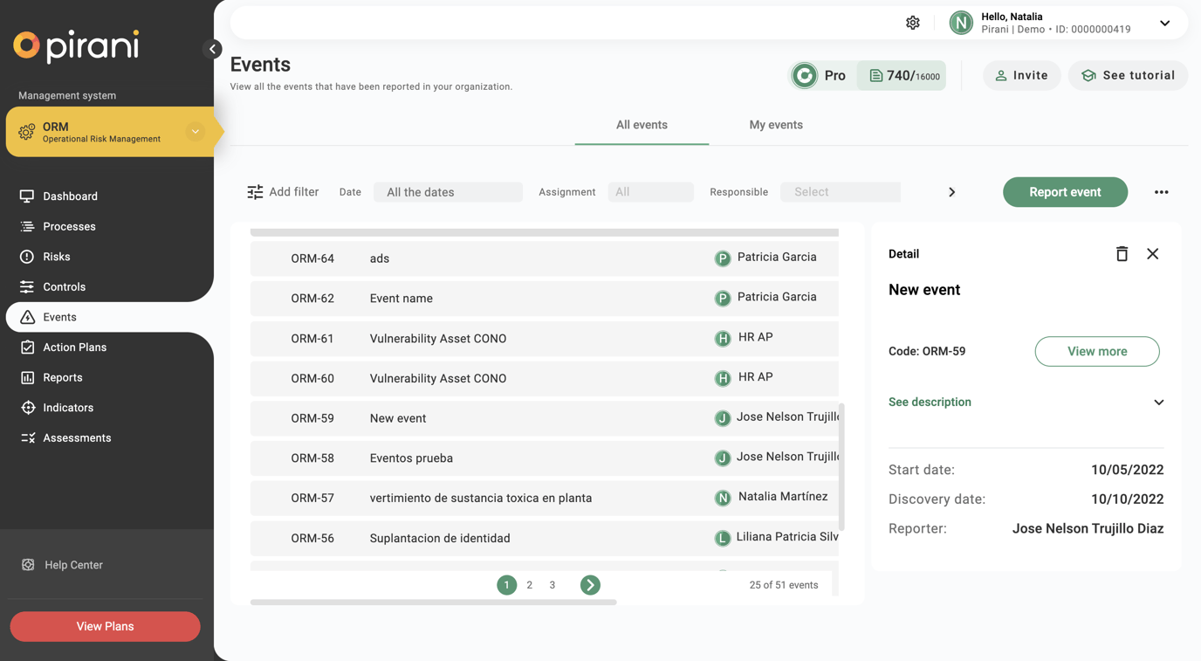Open the All the dates dropdown
The image size is (1201, 661).
pos(448,191)
